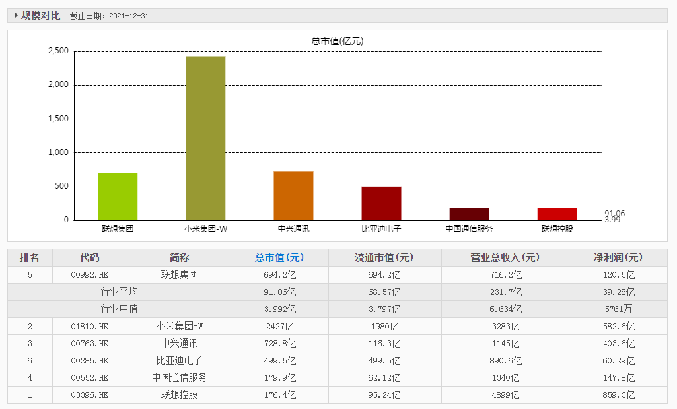Click the 排名 column header
The width and height of the screenshot is (677, 409).
click(x=29, y=257)
